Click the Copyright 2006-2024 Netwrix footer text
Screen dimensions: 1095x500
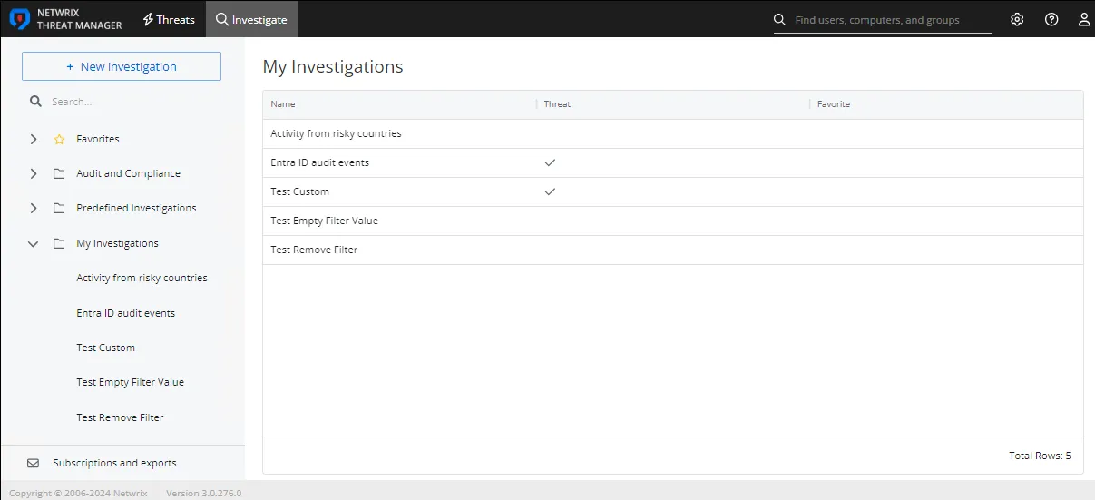[x=79, y=494]
